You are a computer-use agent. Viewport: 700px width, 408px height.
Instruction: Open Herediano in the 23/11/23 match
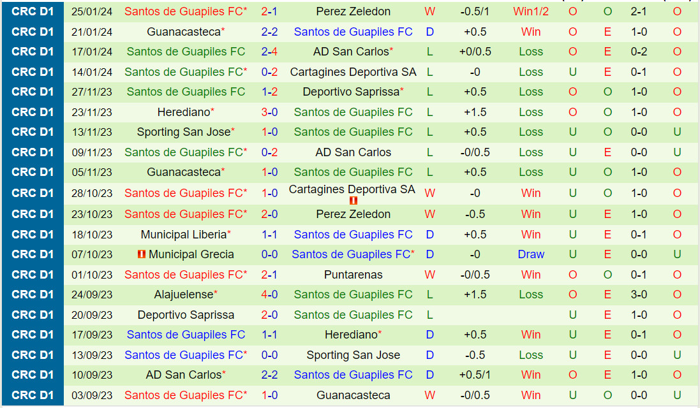click(x=184, y=112)
